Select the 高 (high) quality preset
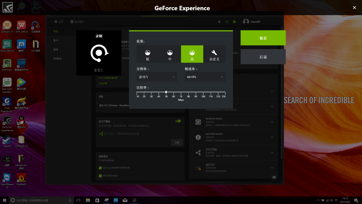The height and width of the screenshot is (204, 362). tap(192, 54)
